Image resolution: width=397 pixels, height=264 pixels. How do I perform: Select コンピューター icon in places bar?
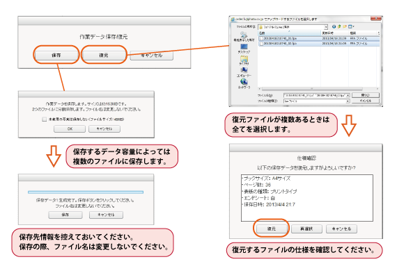[x=244, y=70]
